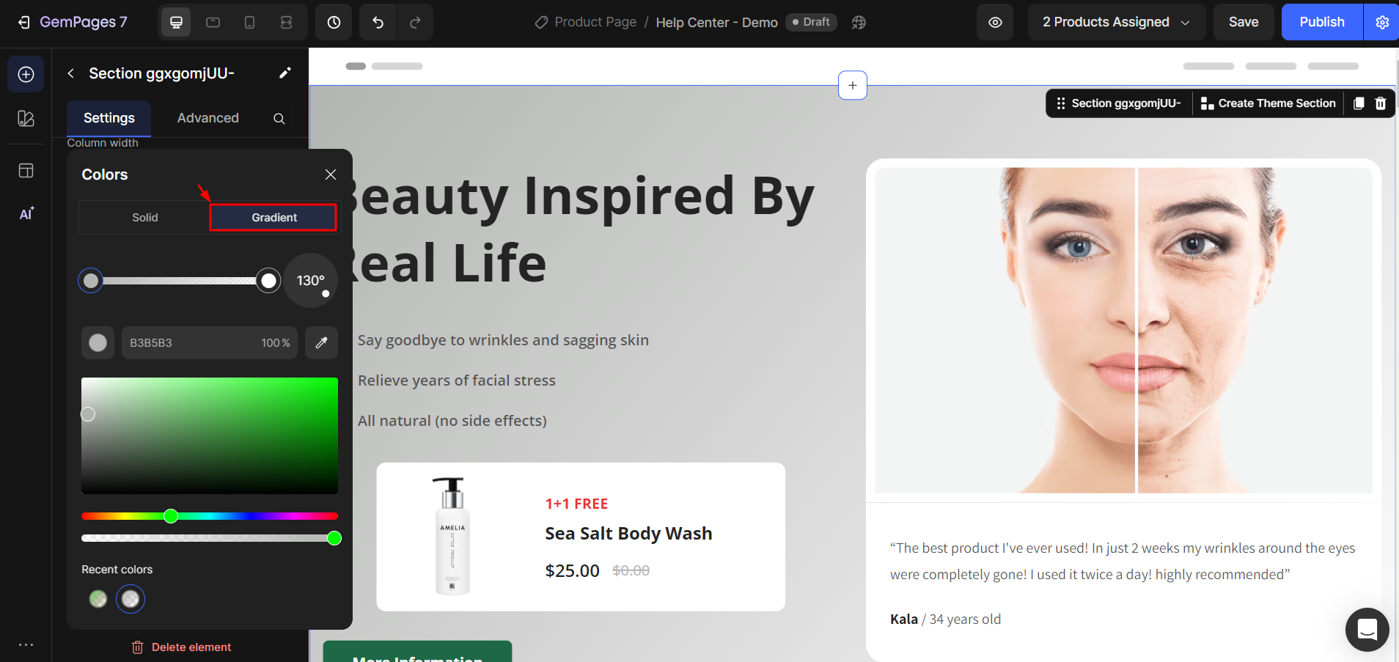
Task: Open the Settings tab
Action: pos(109,118)
